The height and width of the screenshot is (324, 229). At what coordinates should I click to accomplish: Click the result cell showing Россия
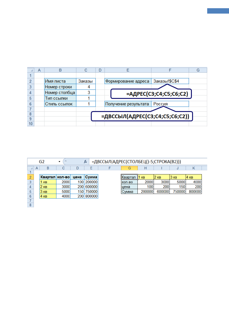pyautogui.click(x=170, y=104)
